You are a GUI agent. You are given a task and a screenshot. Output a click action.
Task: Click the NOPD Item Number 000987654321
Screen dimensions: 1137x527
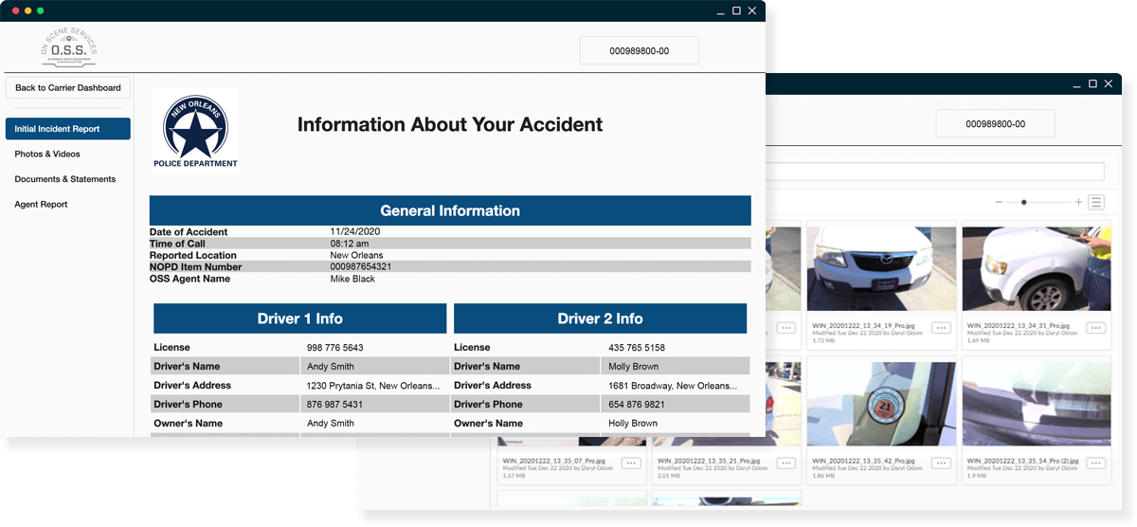[361, 266]
